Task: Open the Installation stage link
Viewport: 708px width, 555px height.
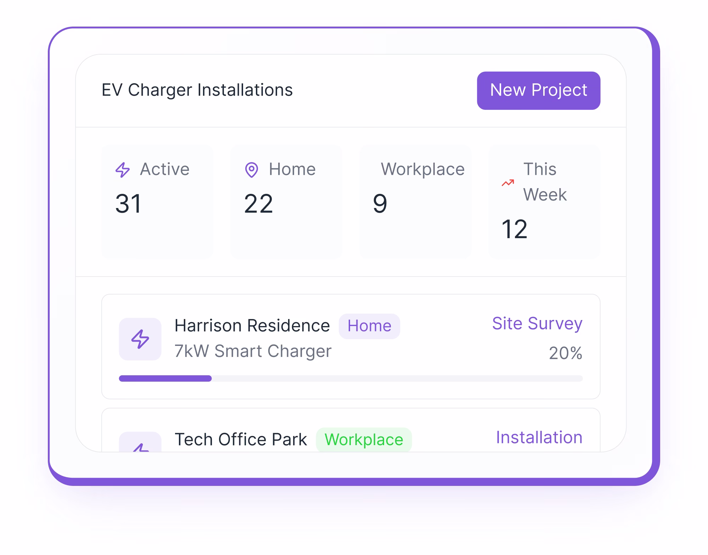Action: pyautogui.click(x=539, y=438)
